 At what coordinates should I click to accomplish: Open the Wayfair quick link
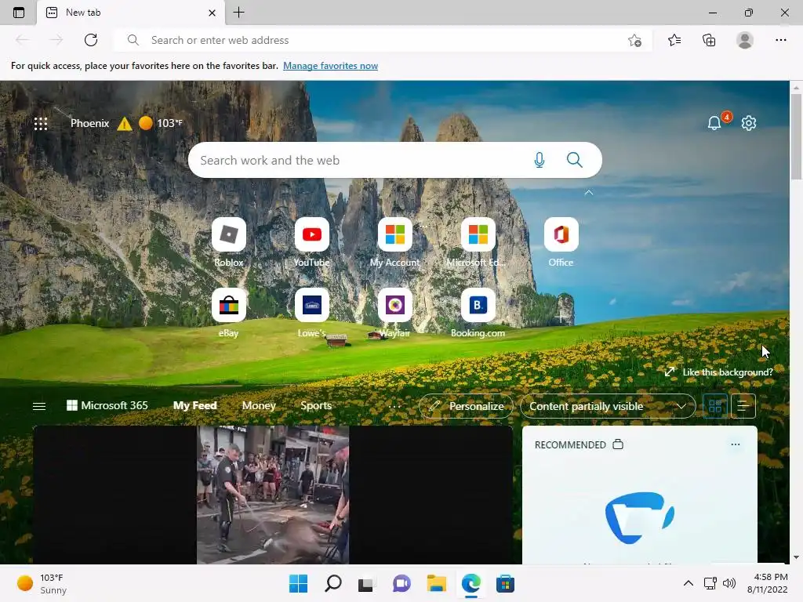coord(395,313)
